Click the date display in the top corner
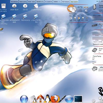 [100, 1]
